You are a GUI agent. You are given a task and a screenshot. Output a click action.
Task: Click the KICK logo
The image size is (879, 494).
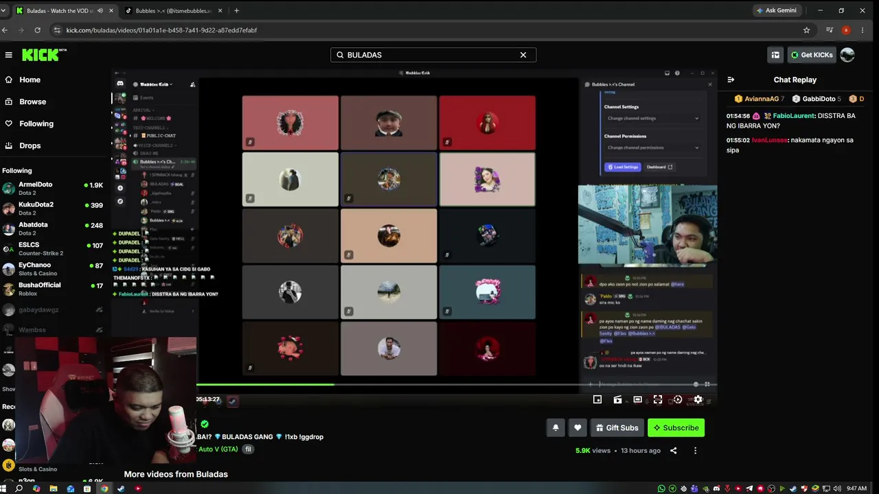[x=44, y=55]
